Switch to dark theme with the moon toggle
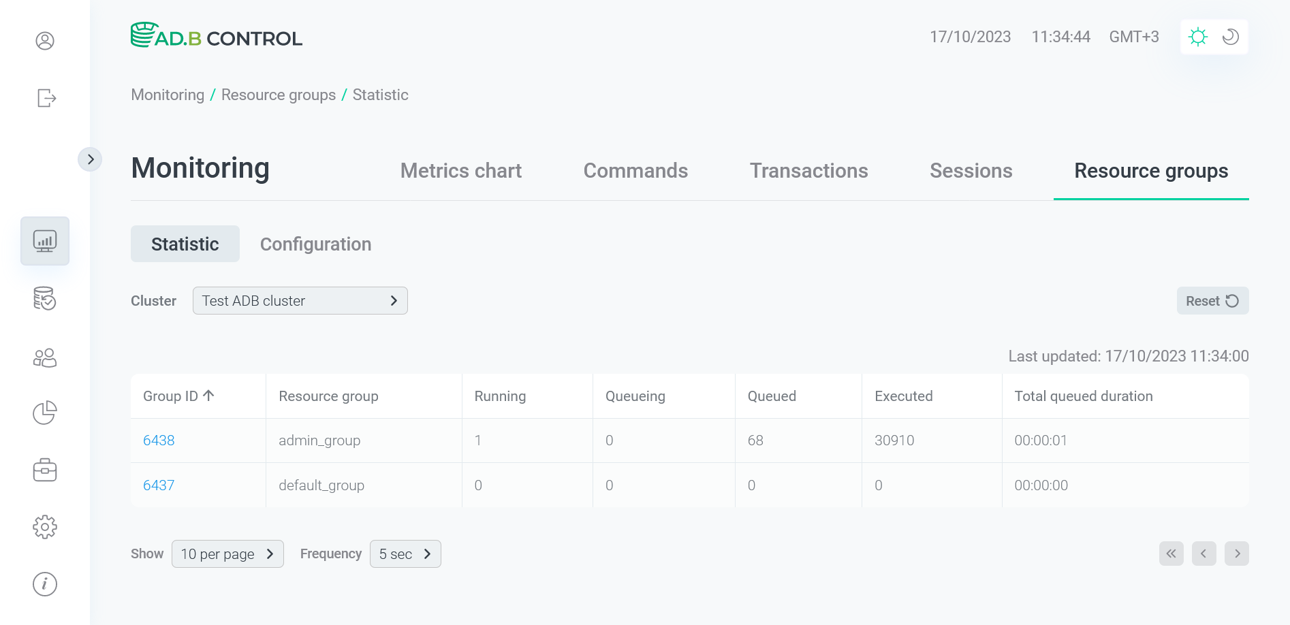 pyautogui.click(x=1229, y=37)
